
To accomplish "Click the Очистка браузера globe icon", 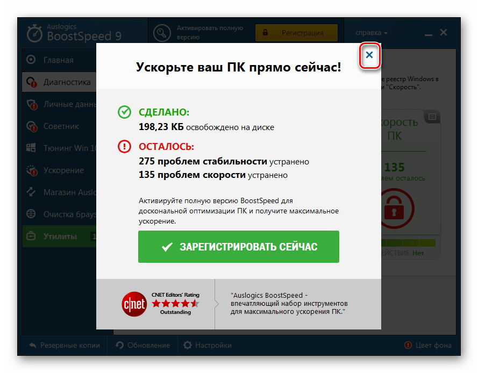I will [31, 214].
